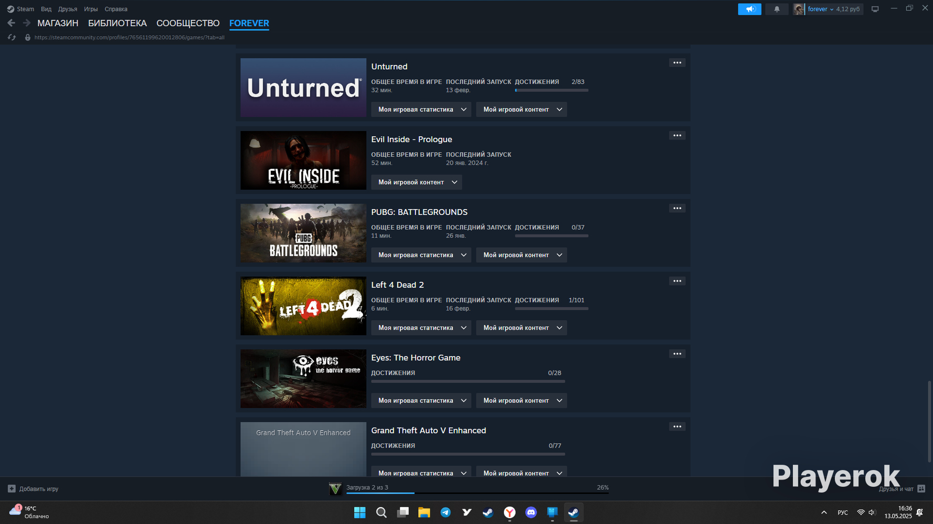933x524 pixels.
Task: Click Eyes: The Horror Game achievements bar
Action: (x=468, y=381)
